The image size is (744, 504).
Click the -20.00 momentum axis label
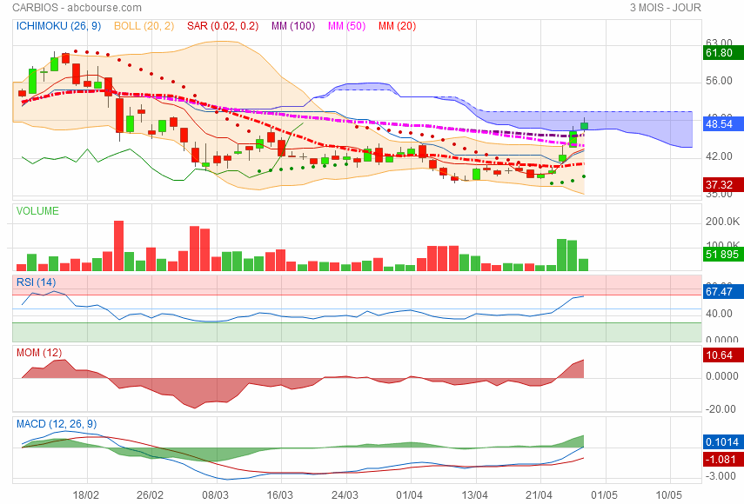721,409
